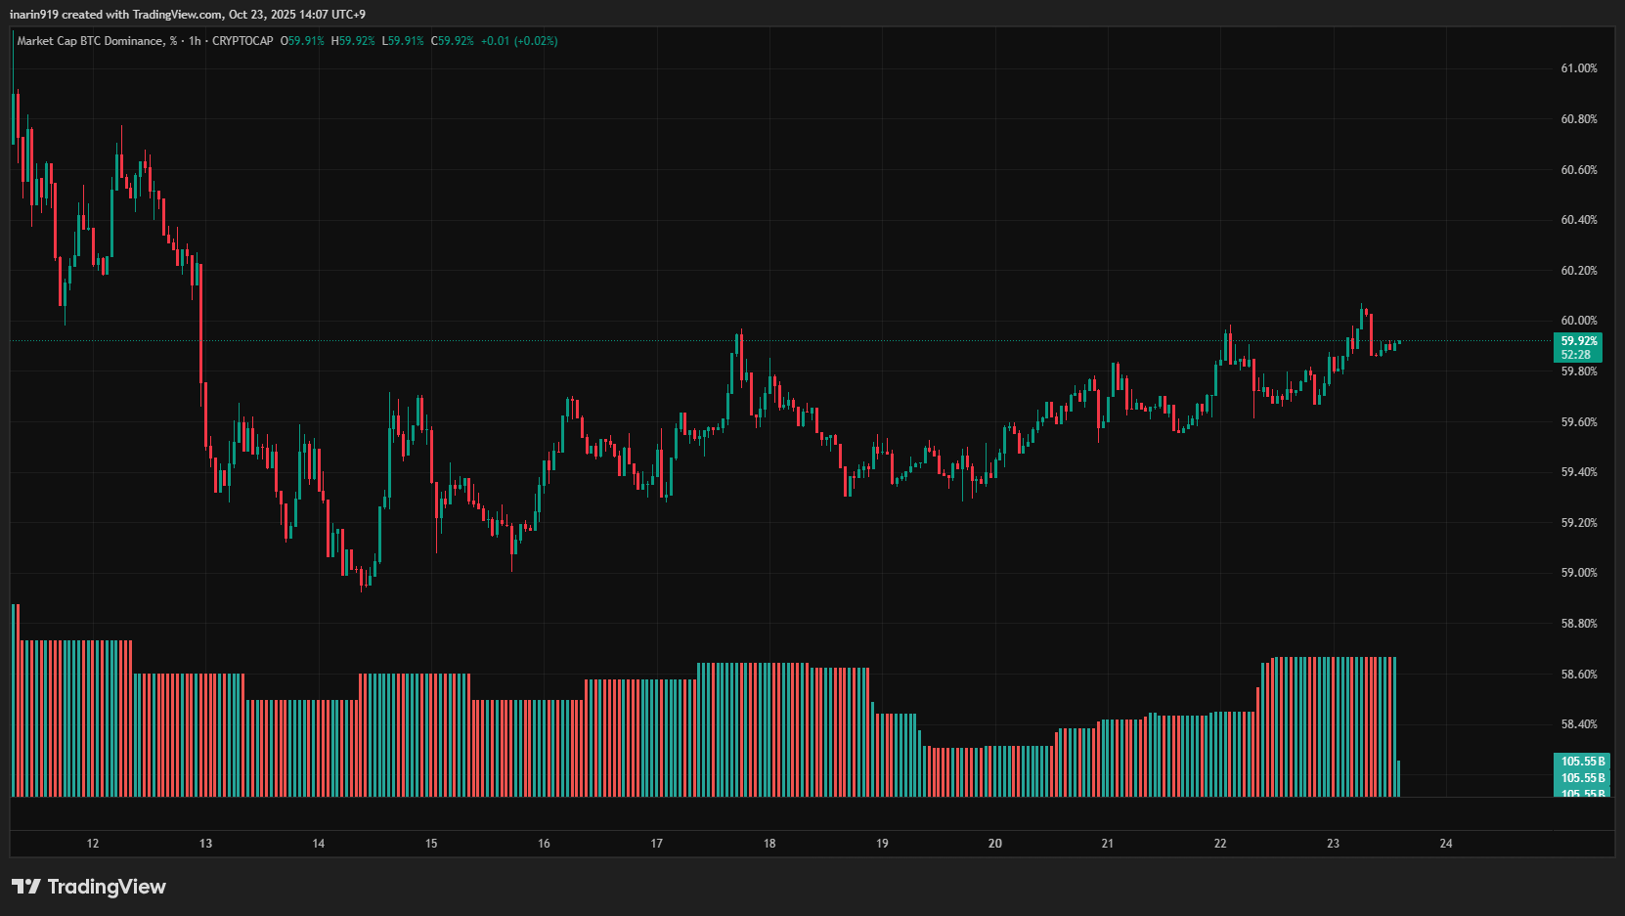Select the Market Cap BTC Dominance legend title
The image size is (1625, 916).
[96, 41]
